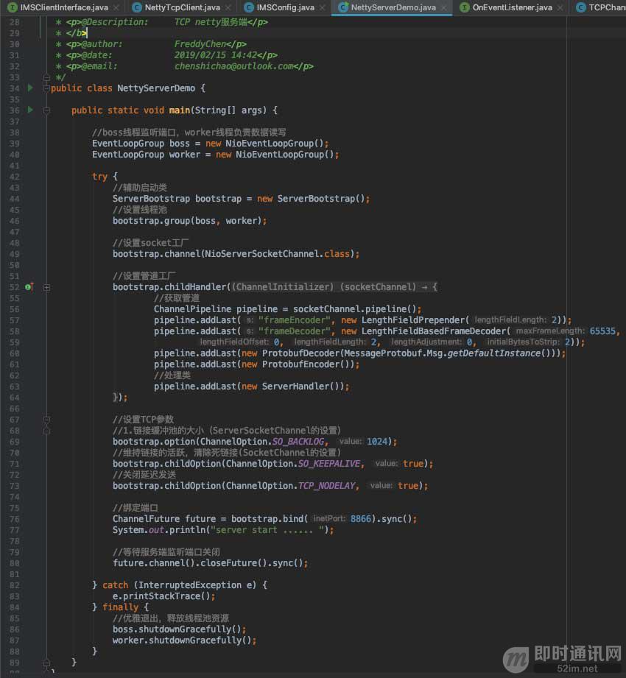
Task: Click the run arrow beside the main method
Action: click(30, 110)
